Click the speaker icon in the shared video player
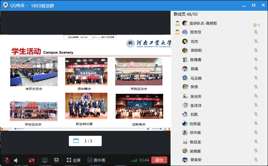 (148, 129)
